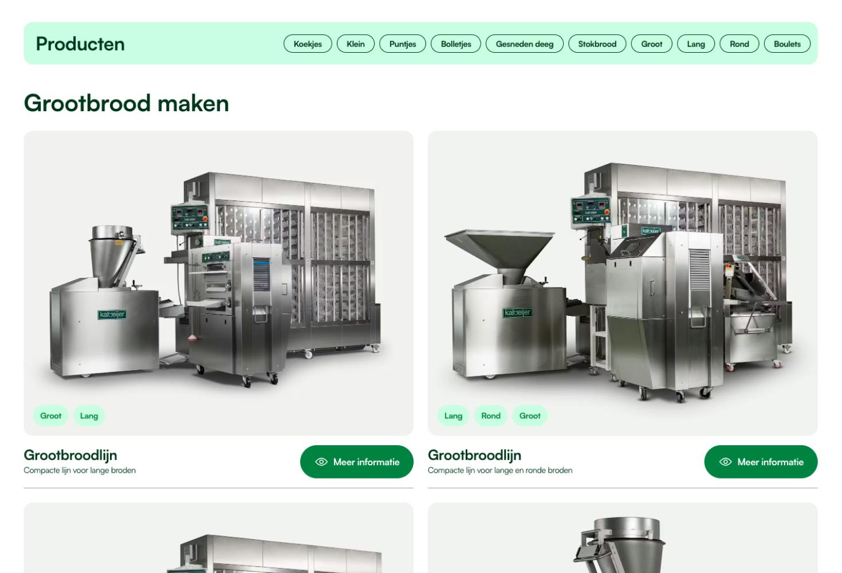Click eye icon in second Meer informatie button
842x573 pixels.
pos(725,462)
